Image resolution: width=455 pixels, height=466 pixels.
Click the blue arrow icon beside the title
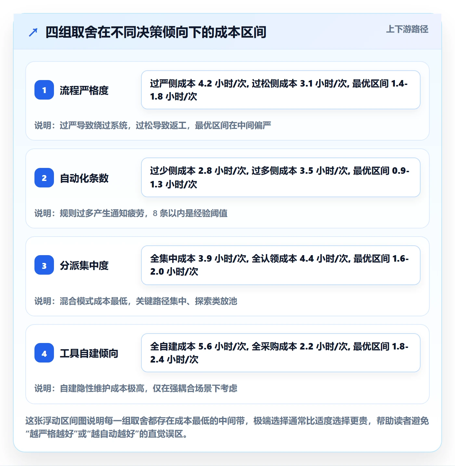point(33,32)
